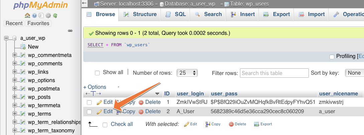Click the Recent button

coord(14,23)
